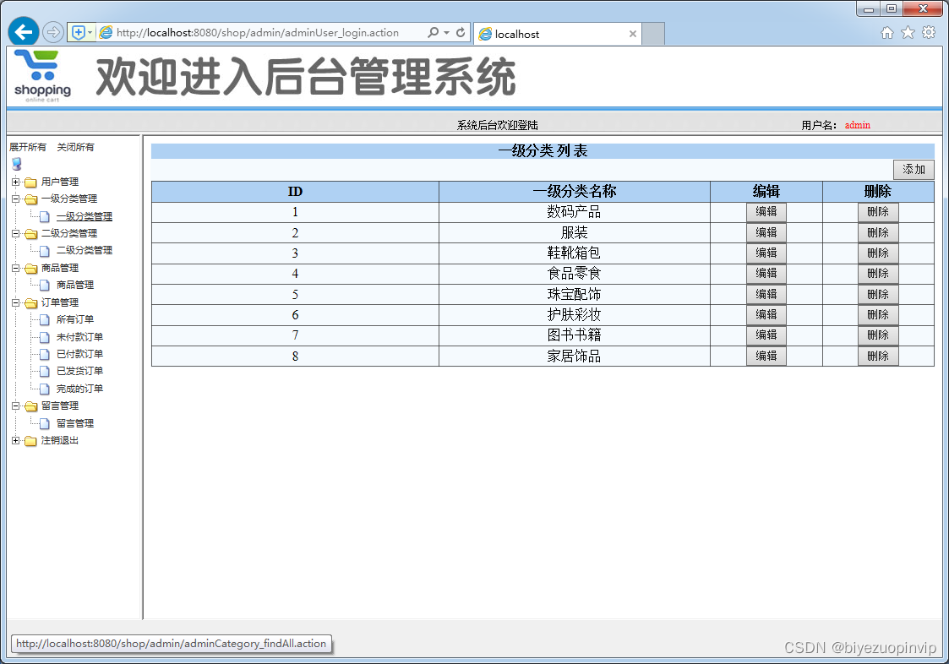Go back using browser back arrow

24,32
